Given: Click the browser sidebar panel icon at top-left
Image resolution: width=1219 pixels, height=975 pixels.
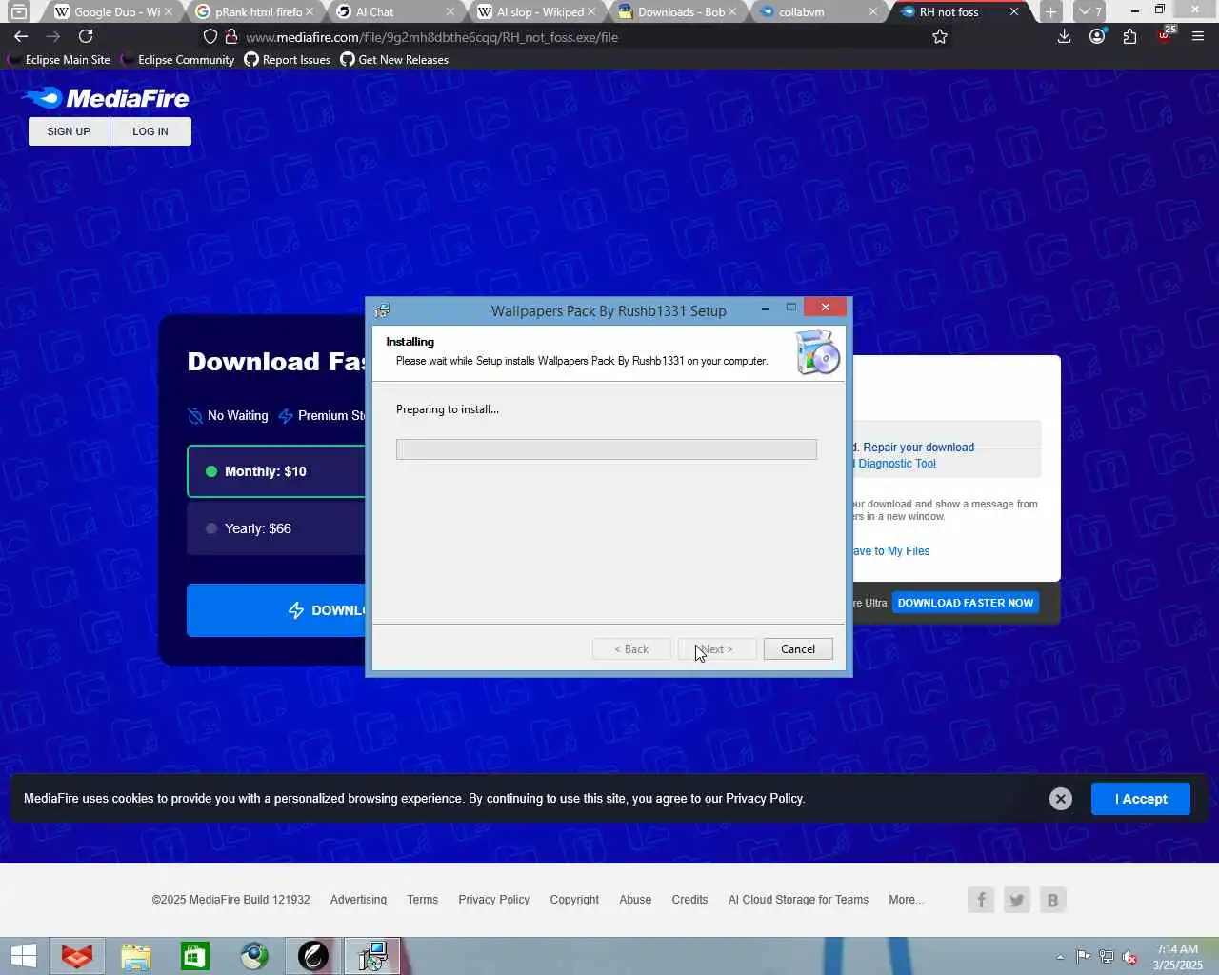Looking at the screenshot, I should pos(18,12).
